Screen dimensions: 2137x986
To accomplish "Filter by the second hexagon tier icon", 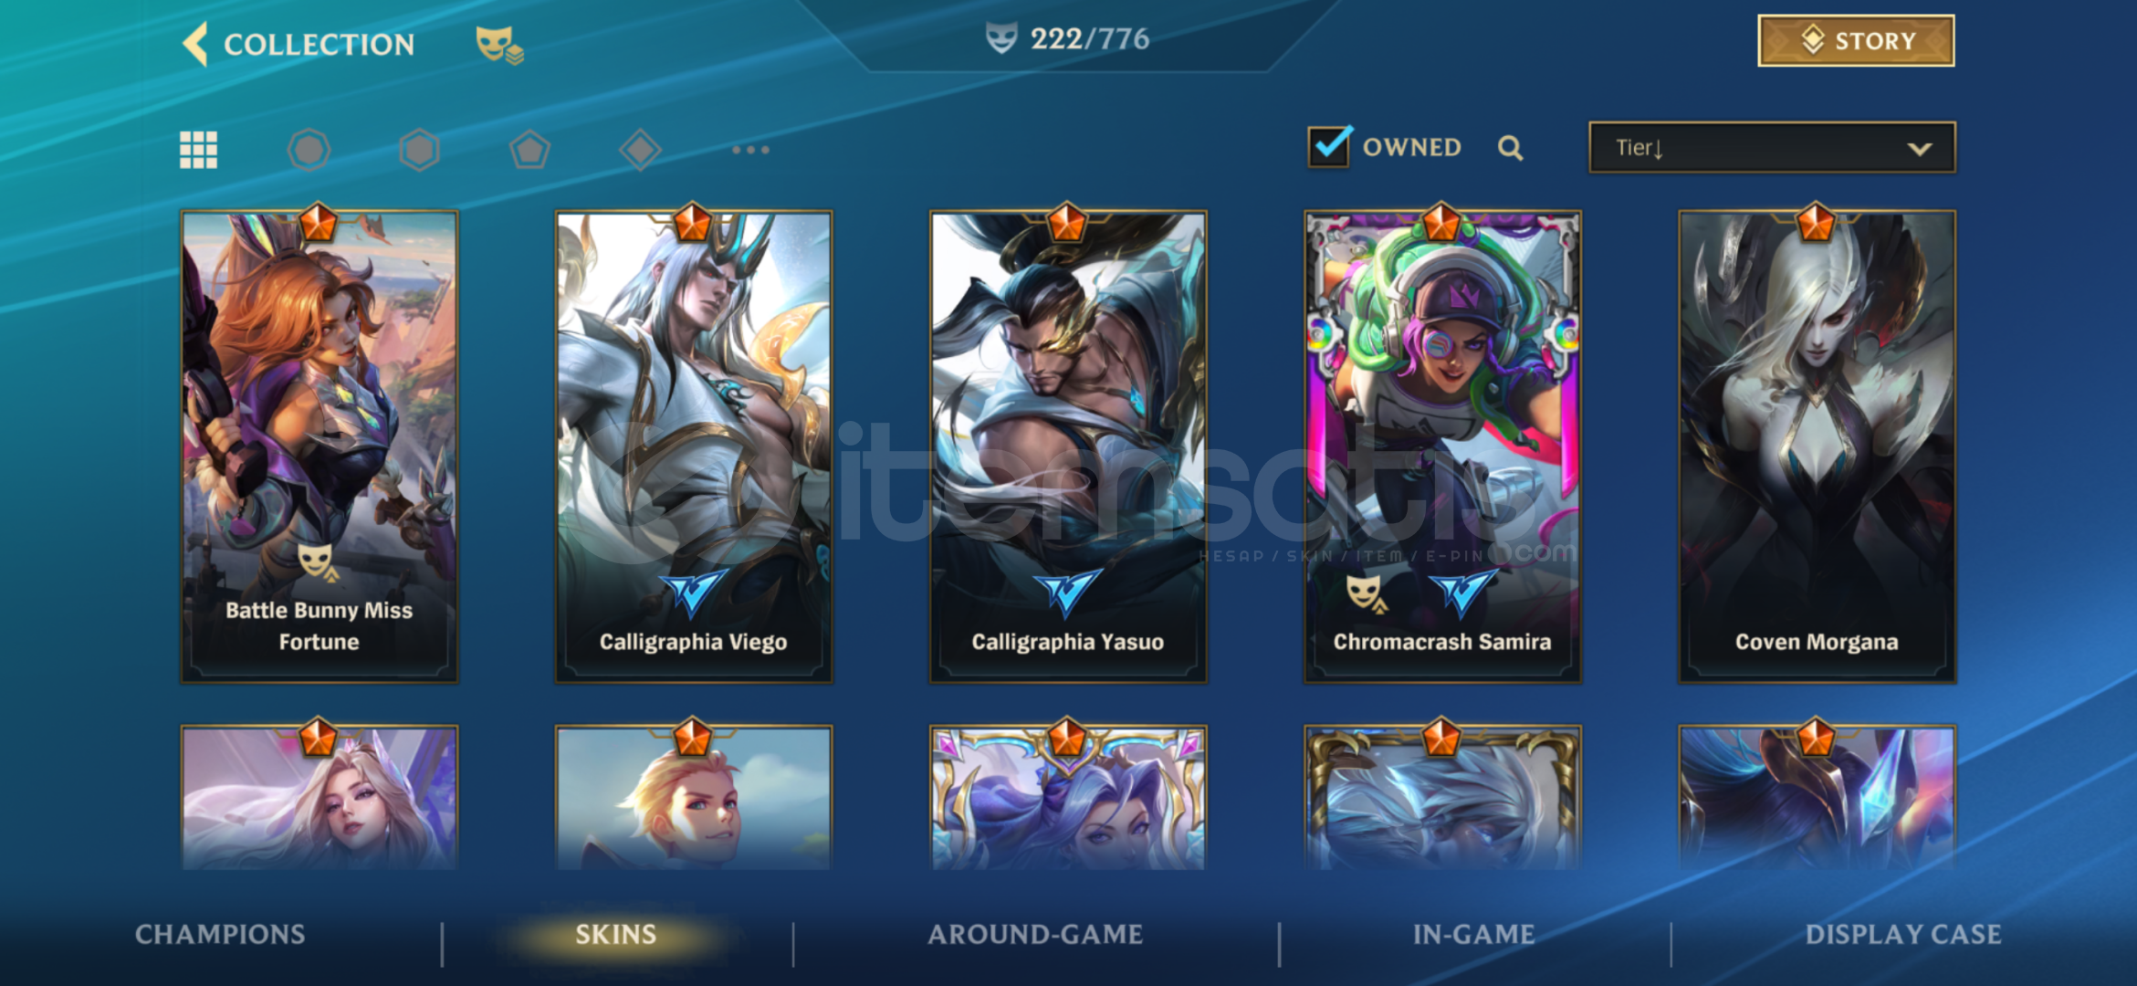I will click(x=419, y=150).
